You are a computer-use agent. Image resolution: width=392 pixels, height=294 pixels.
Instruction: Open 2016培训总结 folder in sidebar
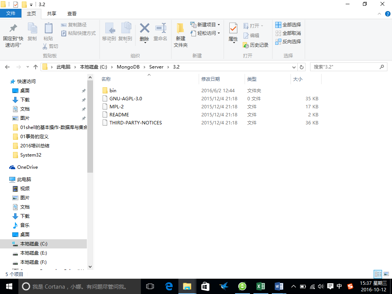(x=31, y=146)
